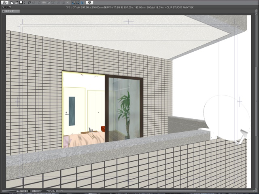Click the zoom value field showing 19.0
Image resolution: width=259 pixels, height=194 pixels.
[x=17, y=191]
